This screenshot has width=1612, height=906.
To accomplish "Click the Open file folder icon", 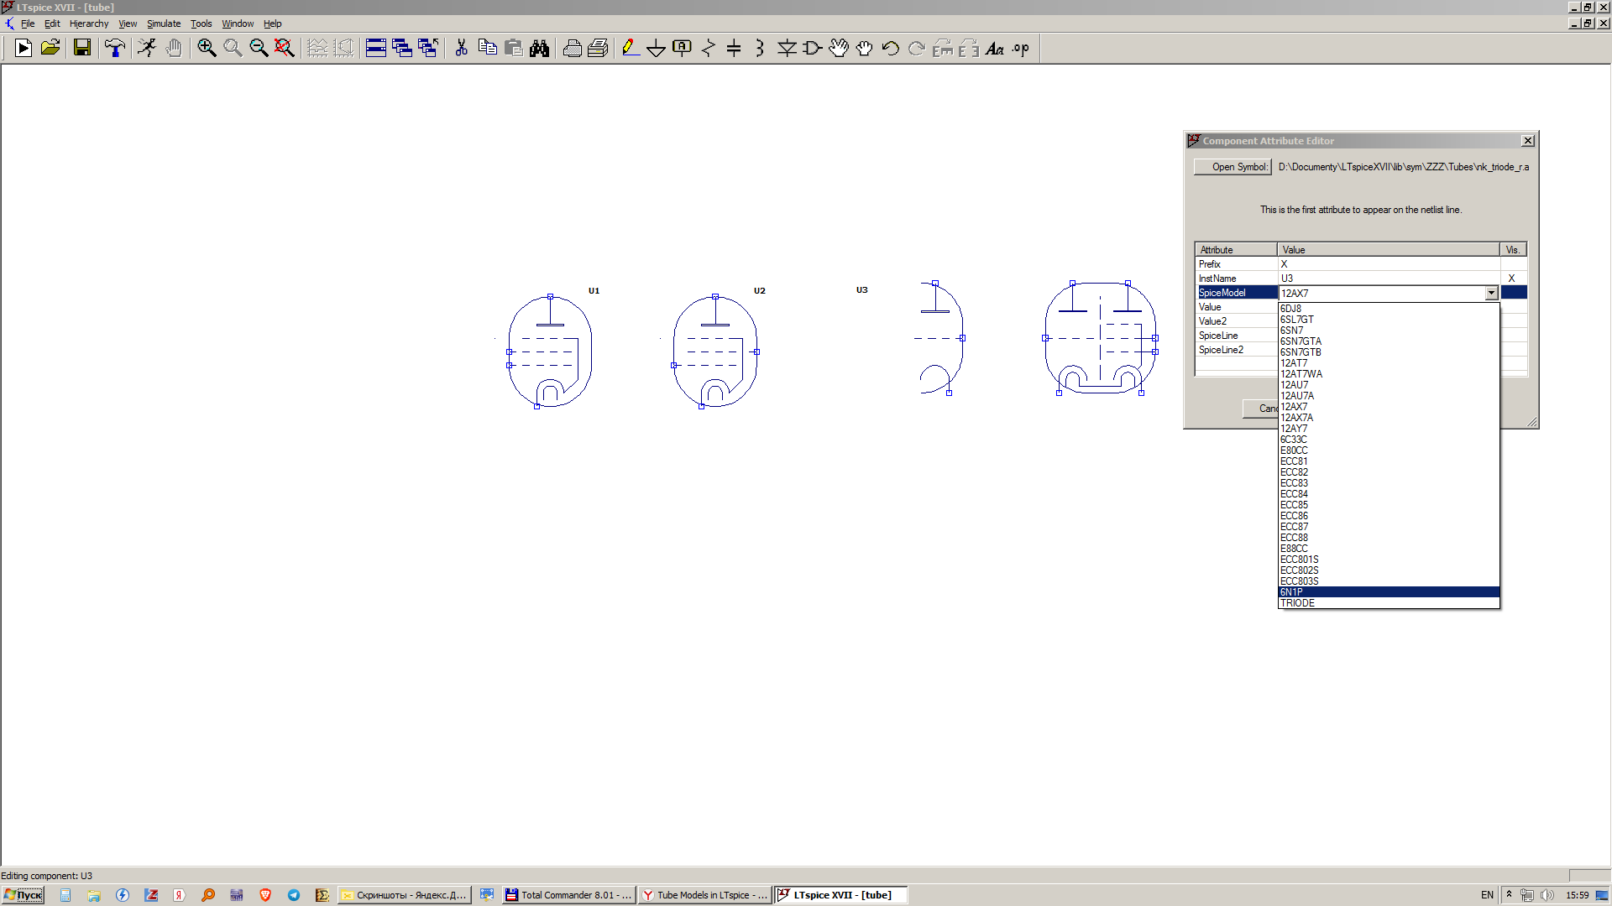I will coord(50,48).
